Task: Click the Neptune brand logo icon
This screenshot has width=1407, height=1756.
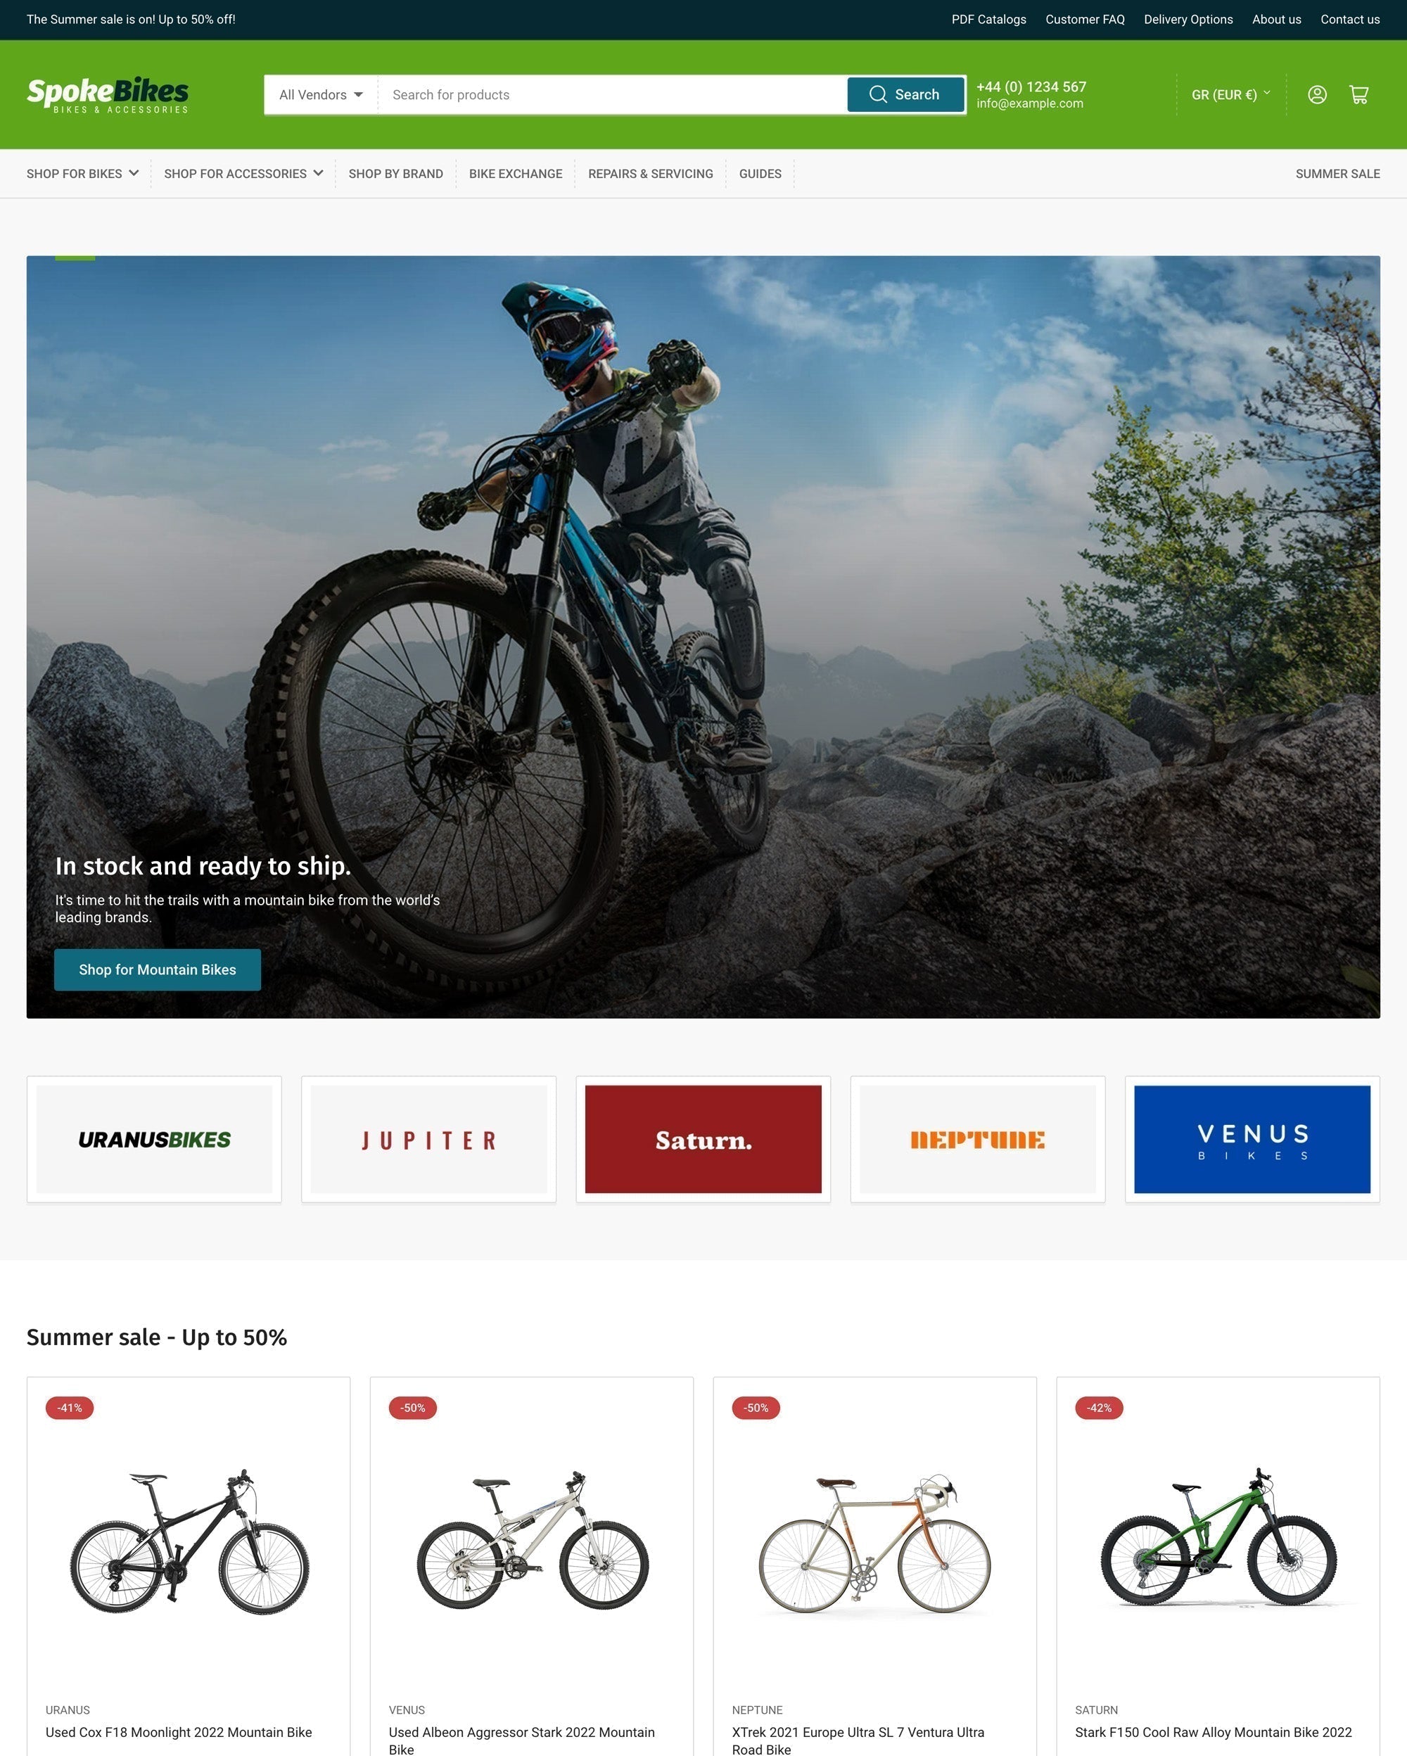Action: coord(978,1138)
